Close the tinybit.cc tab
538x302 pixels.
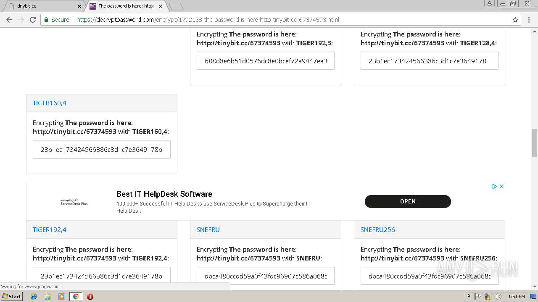coord(79,6)
